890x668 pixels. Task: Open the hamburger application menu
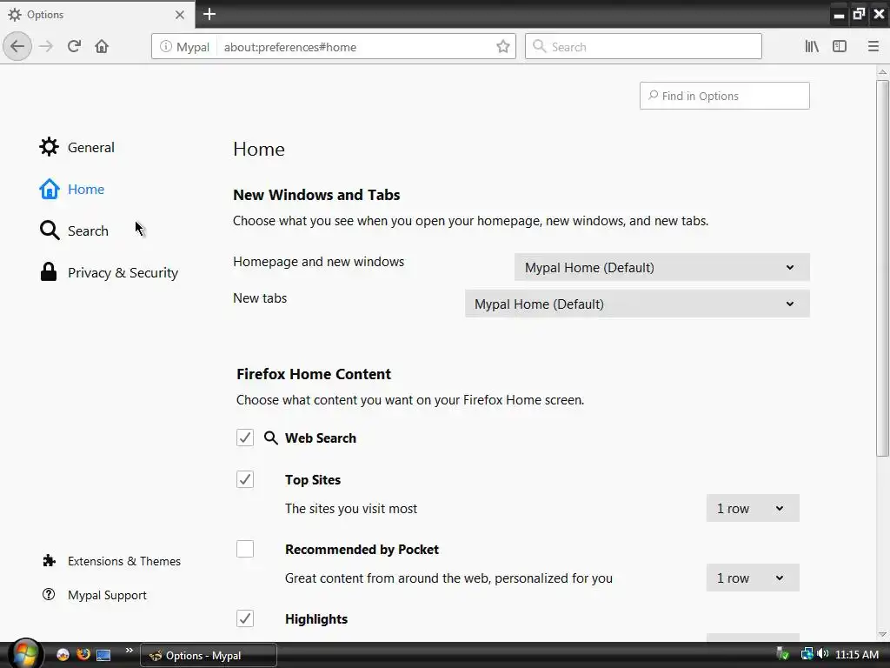[873, 47]
